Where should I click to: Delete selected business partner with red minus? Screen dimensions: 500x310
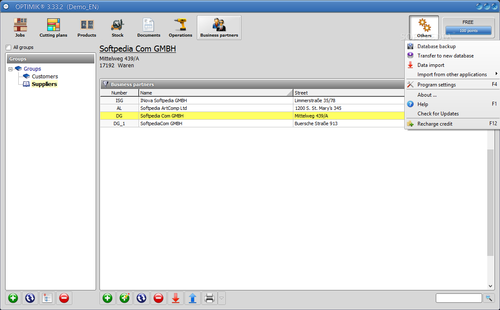coord(159,298)
